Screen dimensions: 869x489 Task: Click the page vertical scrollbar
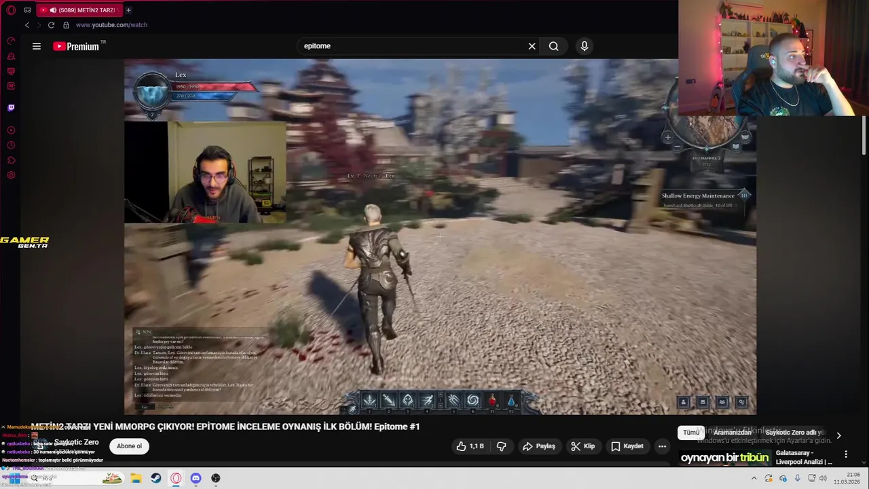click(x=864, y=136)
